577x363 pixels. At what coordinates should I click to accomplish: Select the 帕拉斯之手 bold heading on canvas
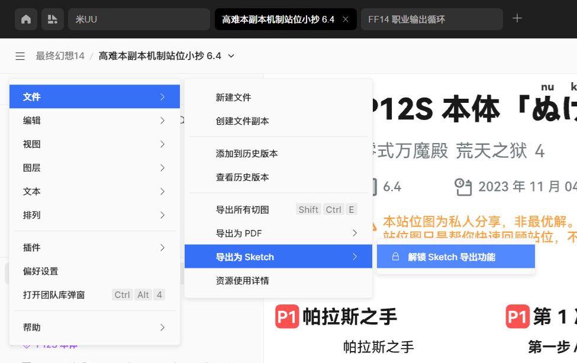point(350,317)
